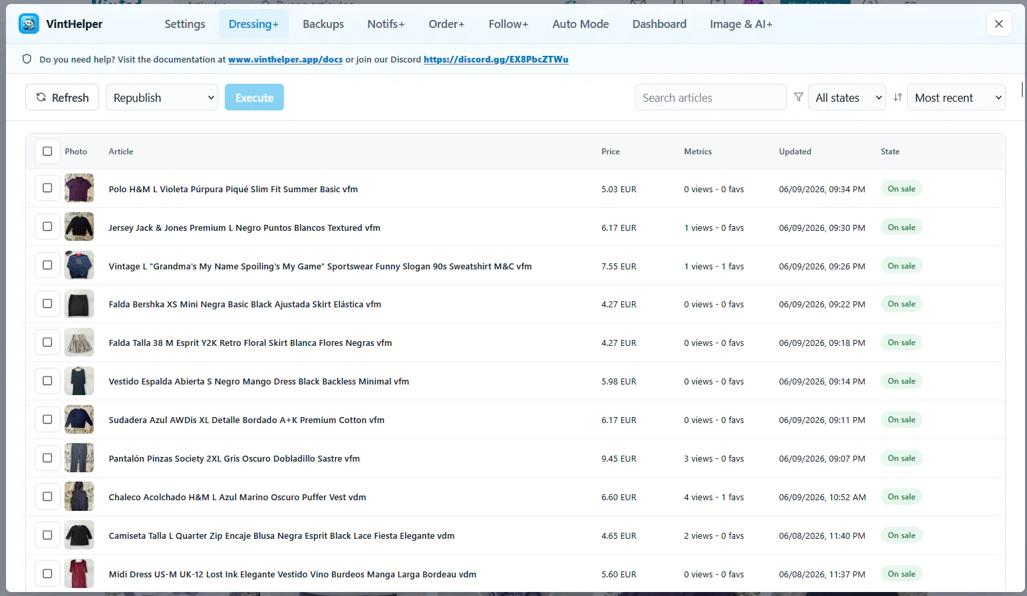Select the Midi Dress Lost Ink checkbox
The height and width of the screenshot is (596, 1027).
click(x=47, y=574)
